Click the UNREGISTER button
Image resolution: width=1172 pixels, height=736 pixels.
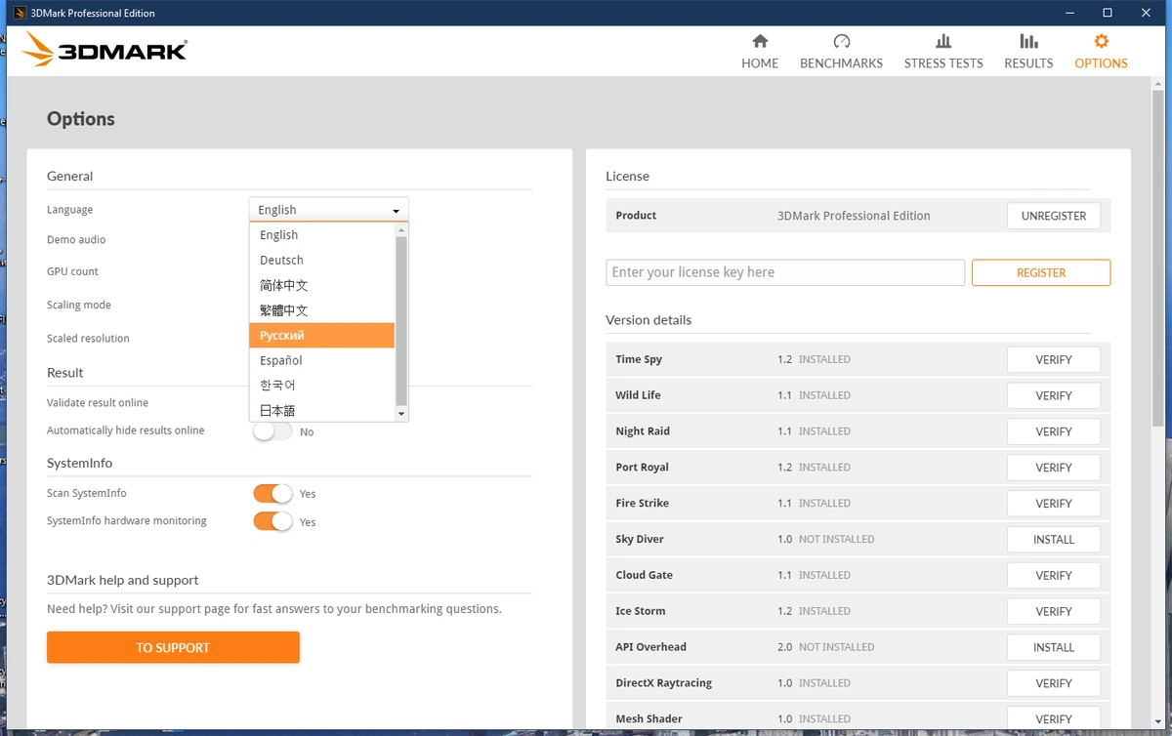pos(1054,216)
